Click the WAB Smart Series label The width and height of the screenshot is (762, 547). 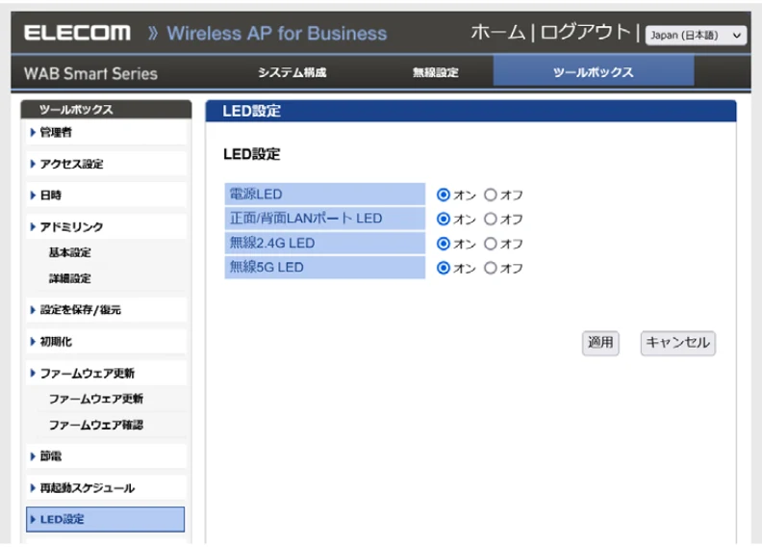coord(90,73)
